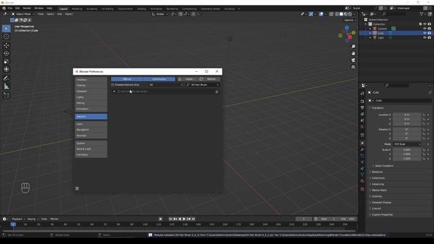Click the Location X value field
The width and height of the screenshot is (434, 244).
(x=407, y=115)
